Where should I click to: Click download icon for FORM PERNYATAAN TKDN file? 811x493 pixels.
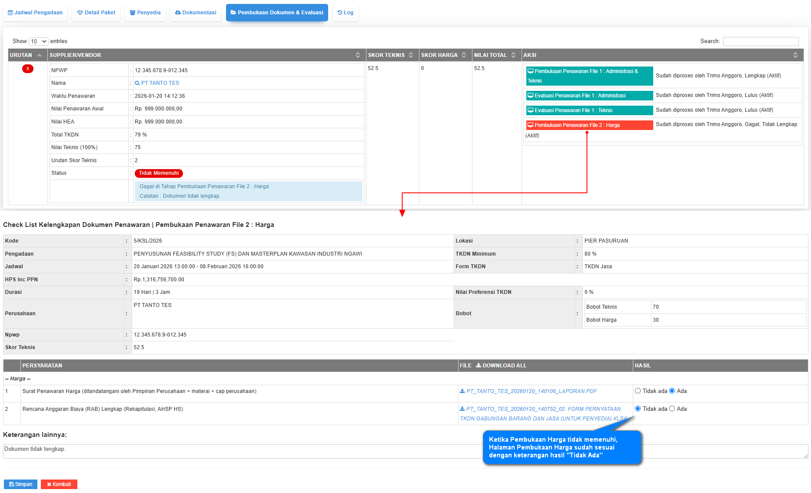tap(462, 409)
